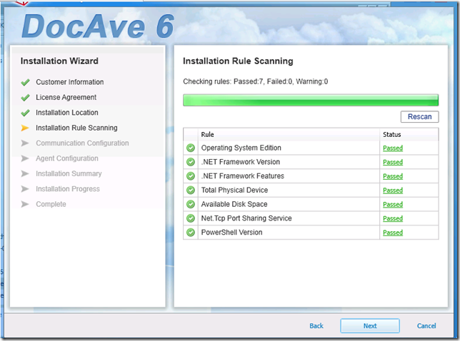Click the passed icon for PowerShell Version
The height and width of the screenshot is (341, 460).
(191, 233)
